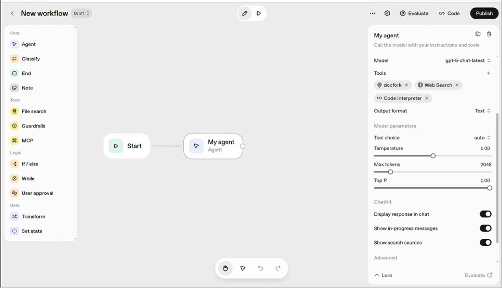Turn off Show in-progress messages
502x288 pixels.
(486, 228)
